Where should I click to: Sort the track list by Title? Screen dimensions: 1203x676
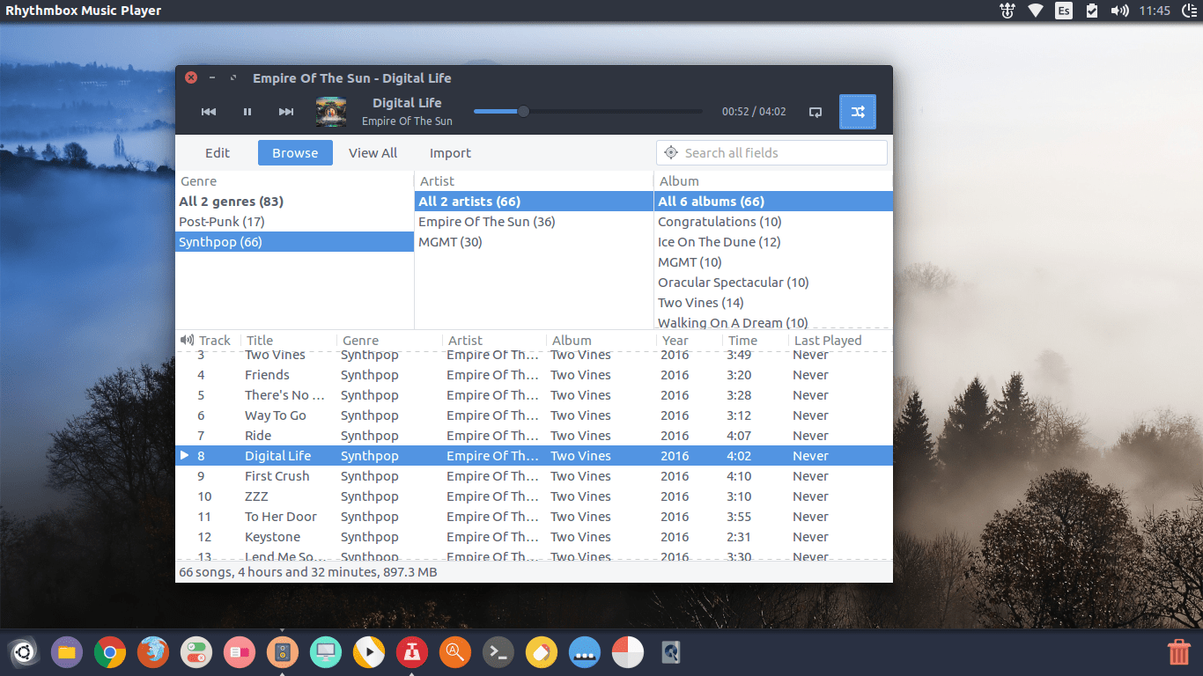point(260,341)
